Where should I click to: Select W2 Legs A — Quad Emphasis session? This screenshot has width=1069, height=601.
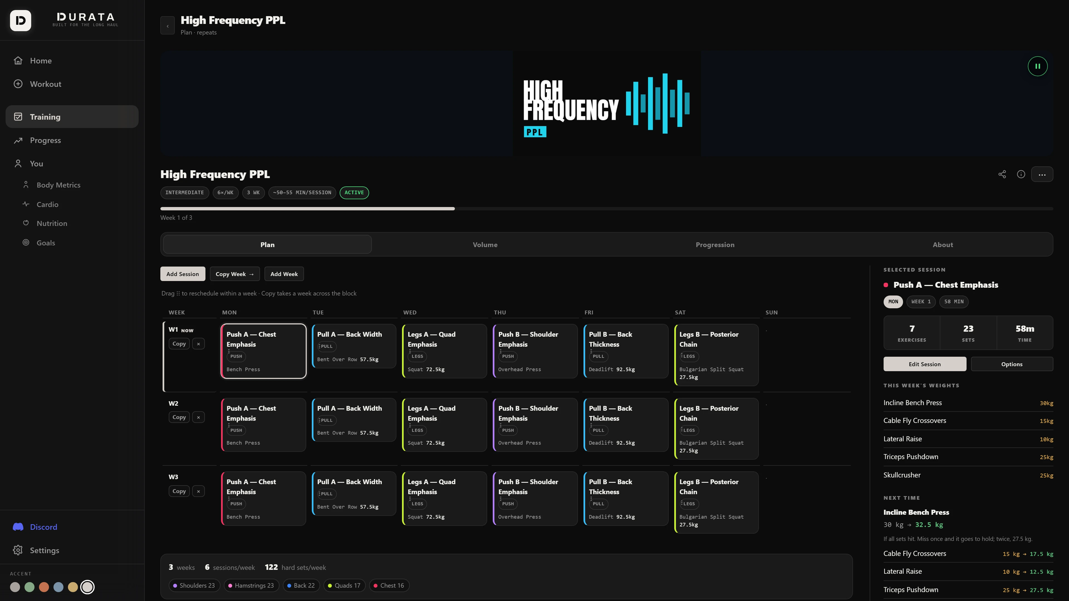[445, 425]
